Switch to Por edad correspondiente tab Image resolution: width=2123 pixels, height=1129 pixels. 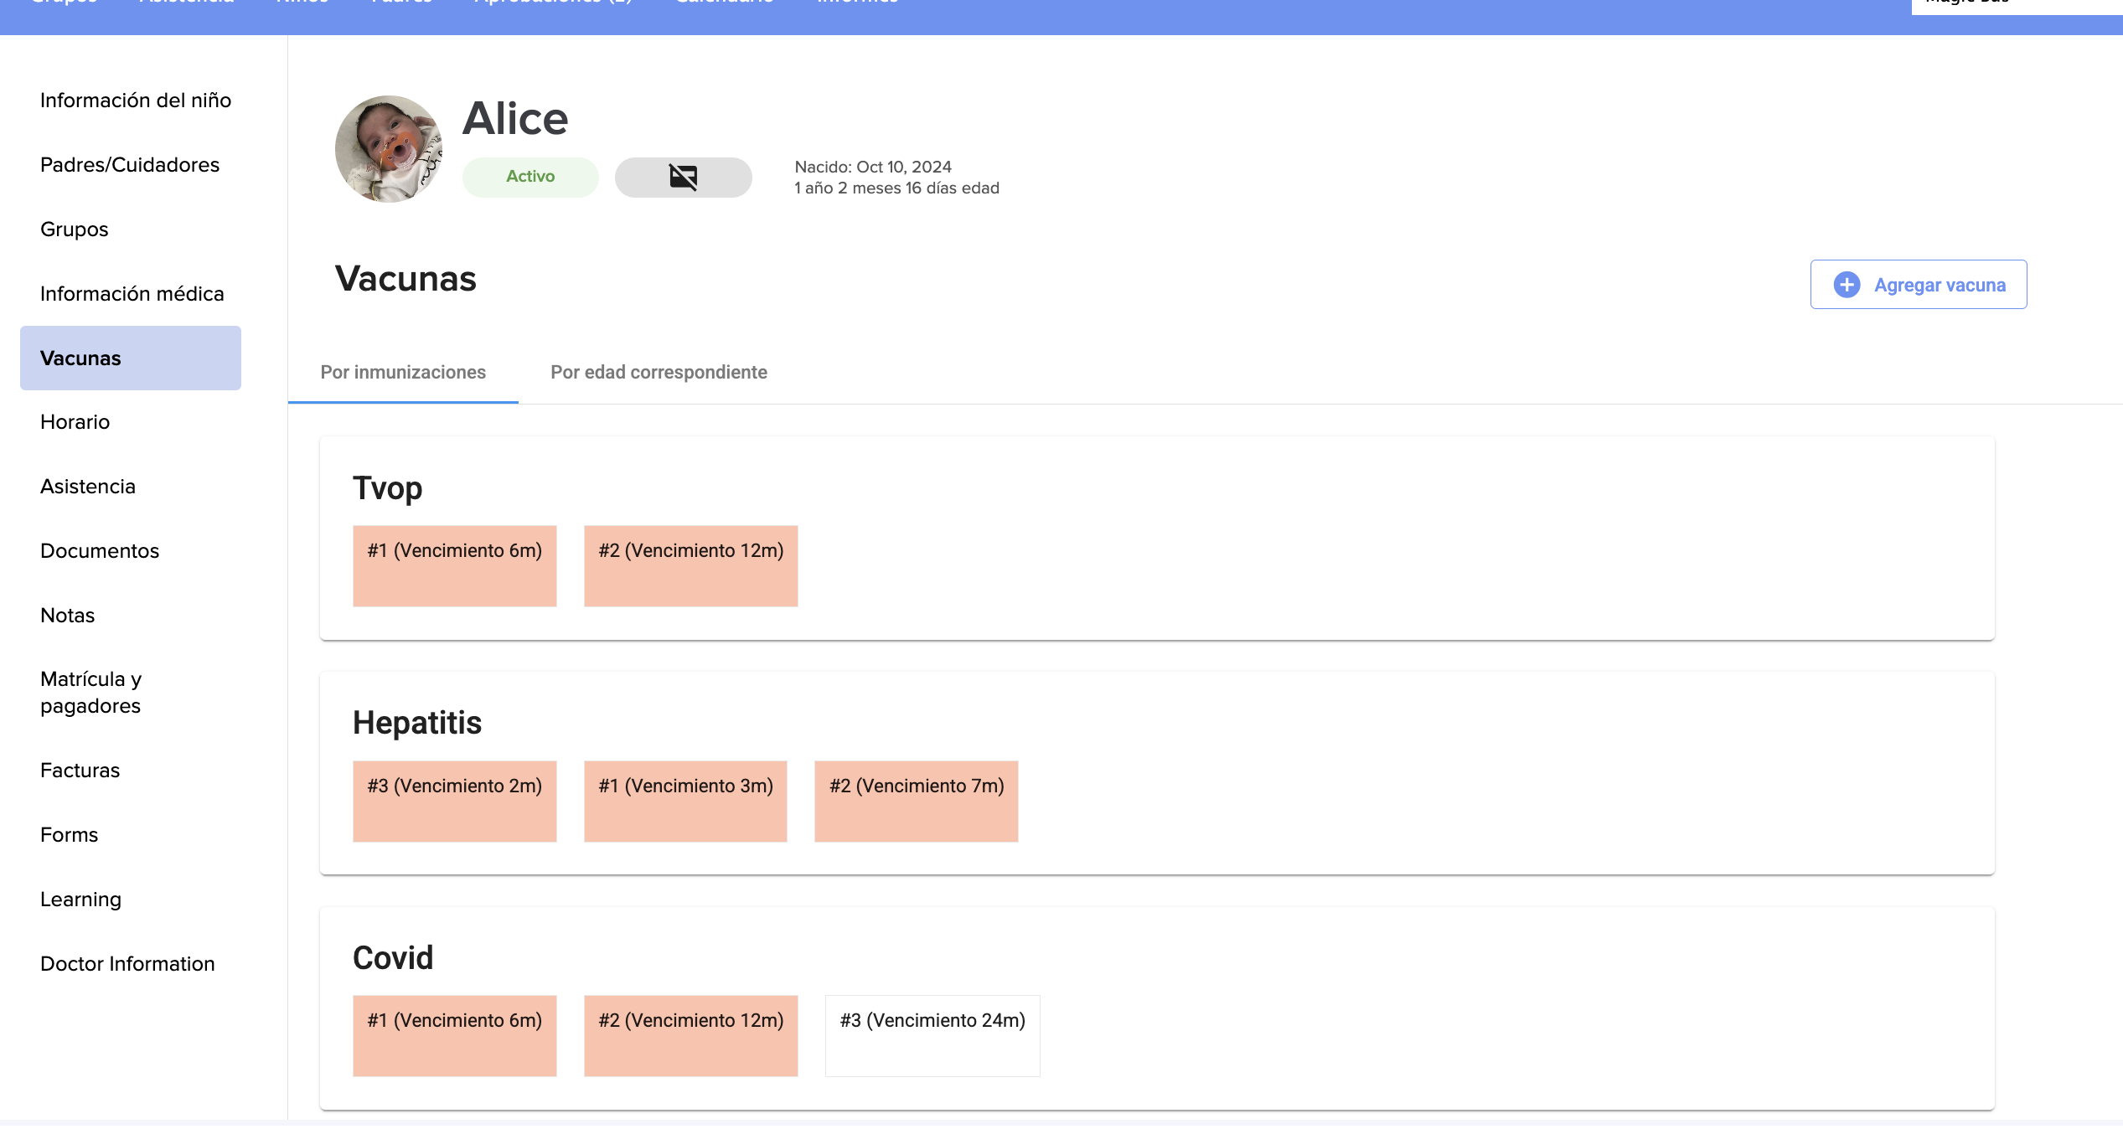(x=659, y=373)
